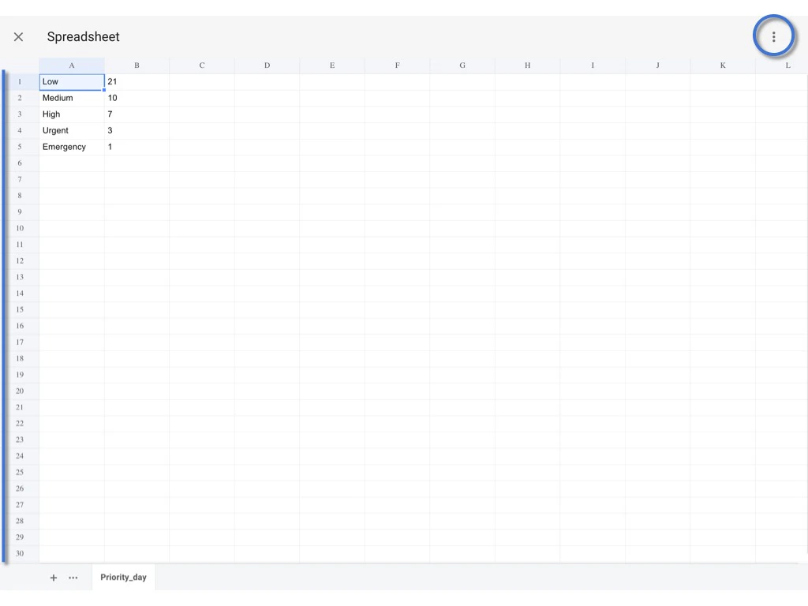This screenshot has height=606, width=808.
Task: Select row 5 header
Action: (20, 146)
